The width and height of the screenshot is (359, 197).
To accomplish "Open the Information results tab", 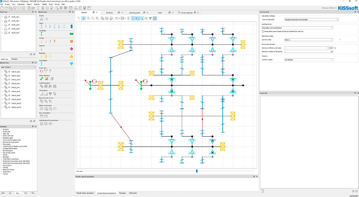I will pos(133,193).
